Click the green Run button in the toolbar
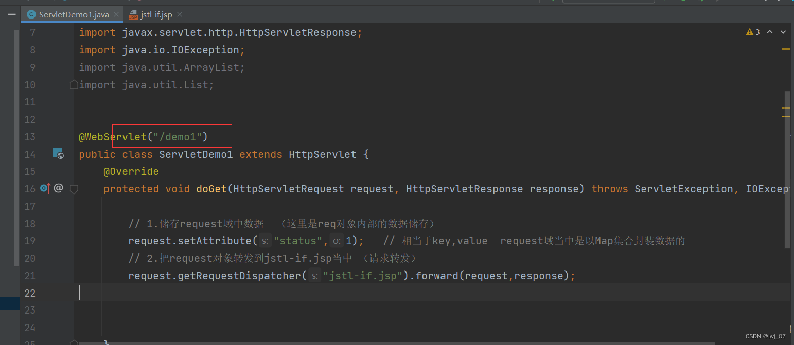The width and height of the screenshot is (794, 345). (702, 2)
